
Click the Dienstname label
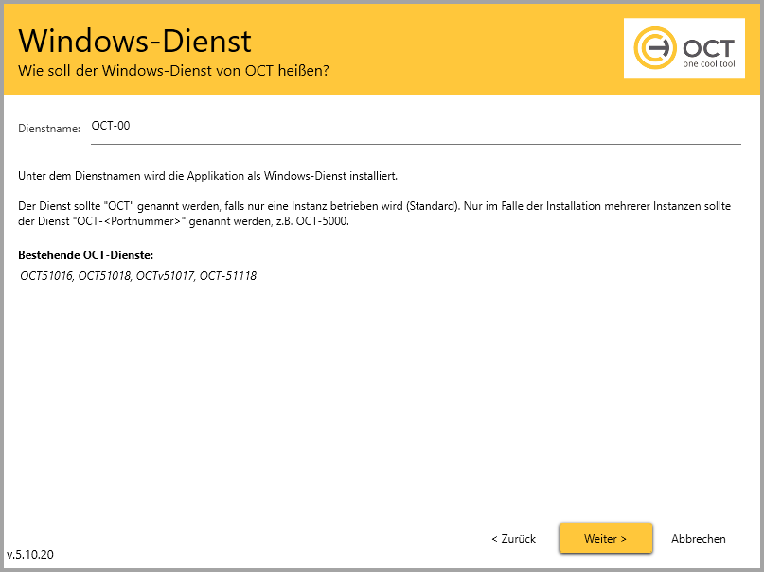49,129
